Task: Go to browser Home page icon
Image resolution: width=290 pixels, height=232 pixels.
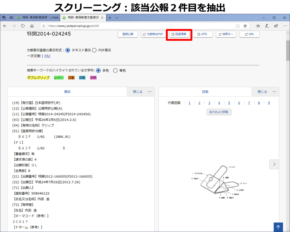Action: [x=32, y=26]
